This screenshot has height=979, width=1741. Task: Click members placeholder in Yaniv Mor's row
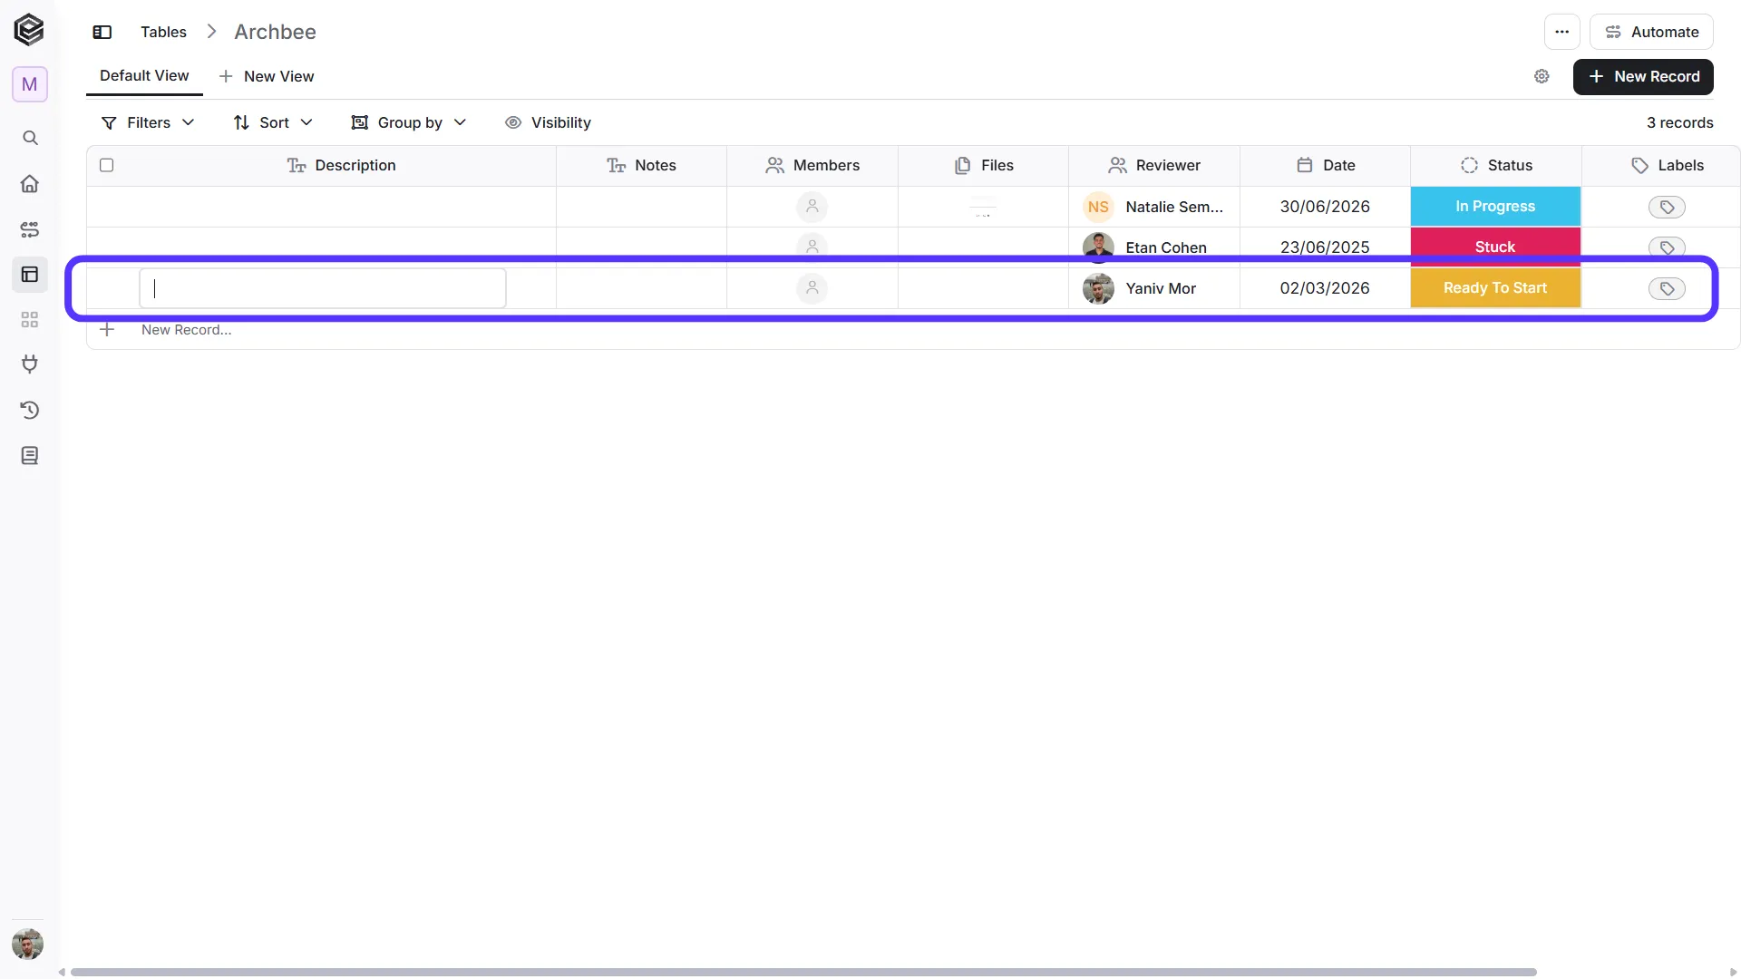point(812,288)
